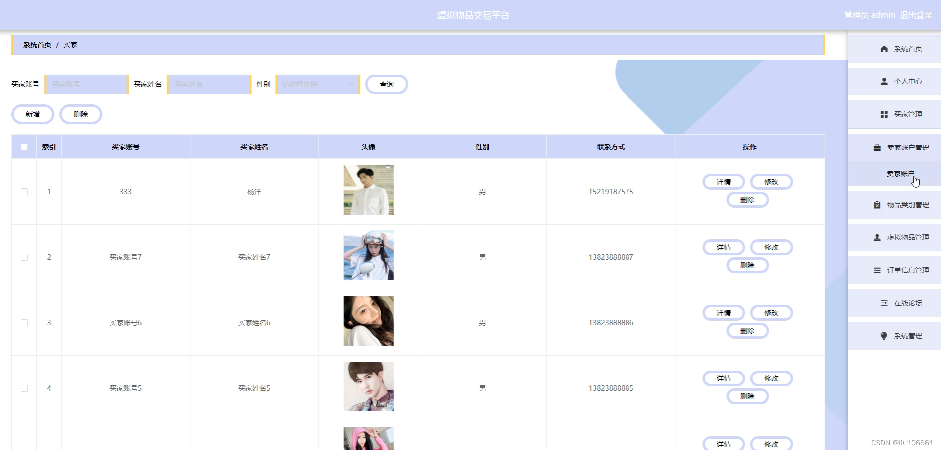Click 详情 for 买家姓名5

point(724,378)
